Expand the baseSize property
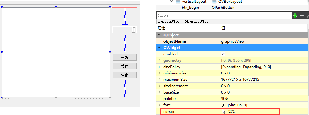Viewport: 309px width, 115px height. coord(159,92)
